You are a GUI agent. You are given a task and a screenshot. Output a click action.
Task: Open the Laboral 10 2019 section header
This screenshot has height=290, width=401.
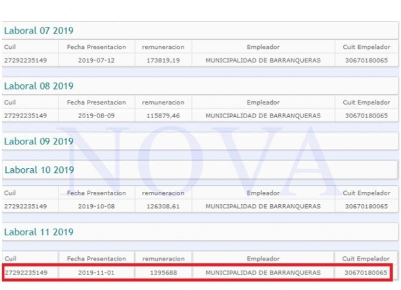[x=200, y=170]
